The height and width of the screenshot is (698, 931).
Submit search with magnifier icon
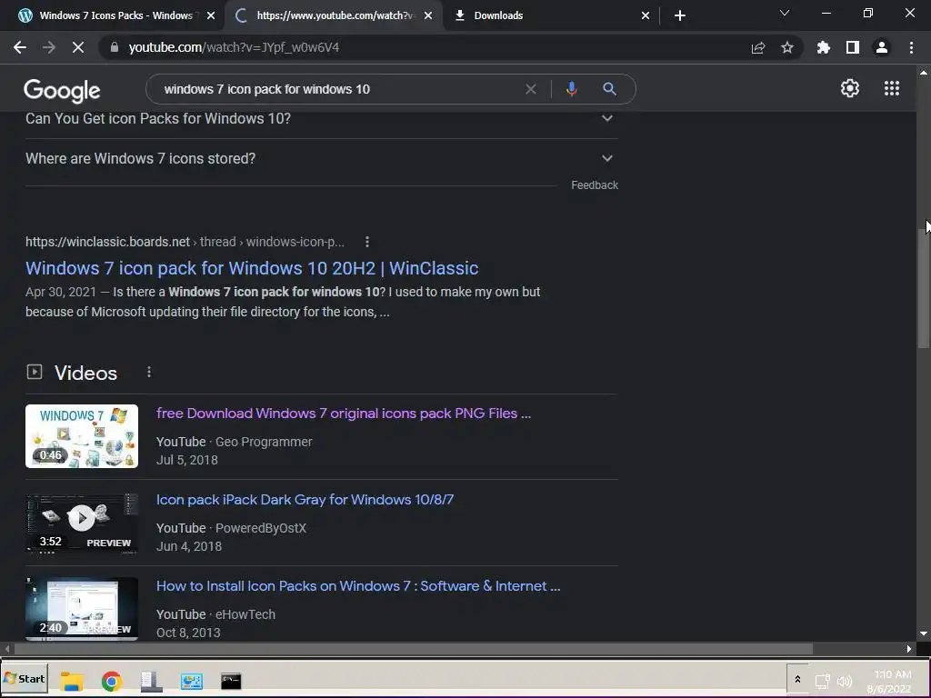click(609, 89)
